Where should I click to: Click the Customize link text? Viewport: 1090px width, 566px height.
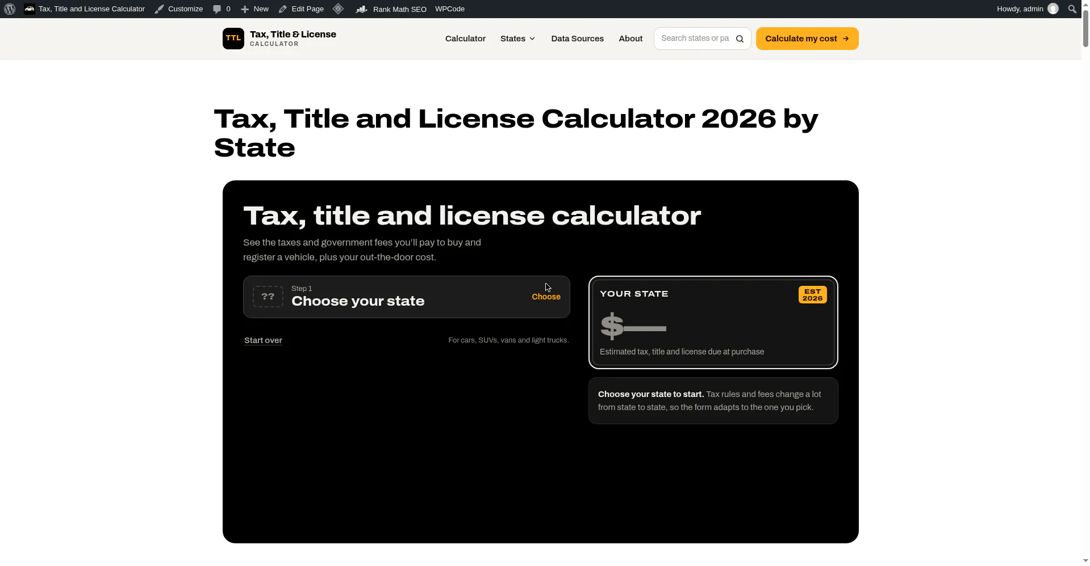185,9
